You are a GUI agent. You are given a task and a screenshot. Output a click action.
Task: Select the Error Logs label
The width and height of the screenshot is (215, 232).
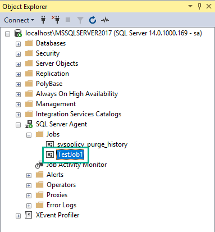click(62, 205)
